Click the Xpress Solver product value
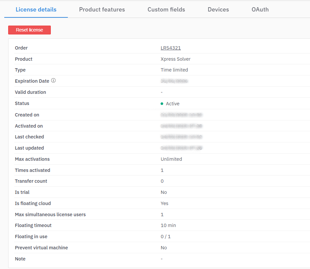The width and height of the screenshot is (310, 269). pyautogui.click(x=175, y=59)
